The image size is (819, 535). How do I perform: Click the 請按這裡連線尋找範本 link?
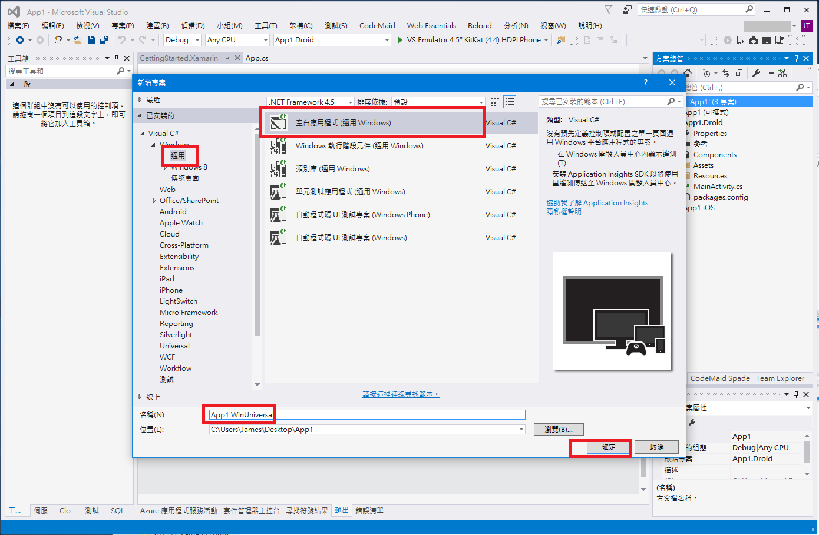pos(401,394)
